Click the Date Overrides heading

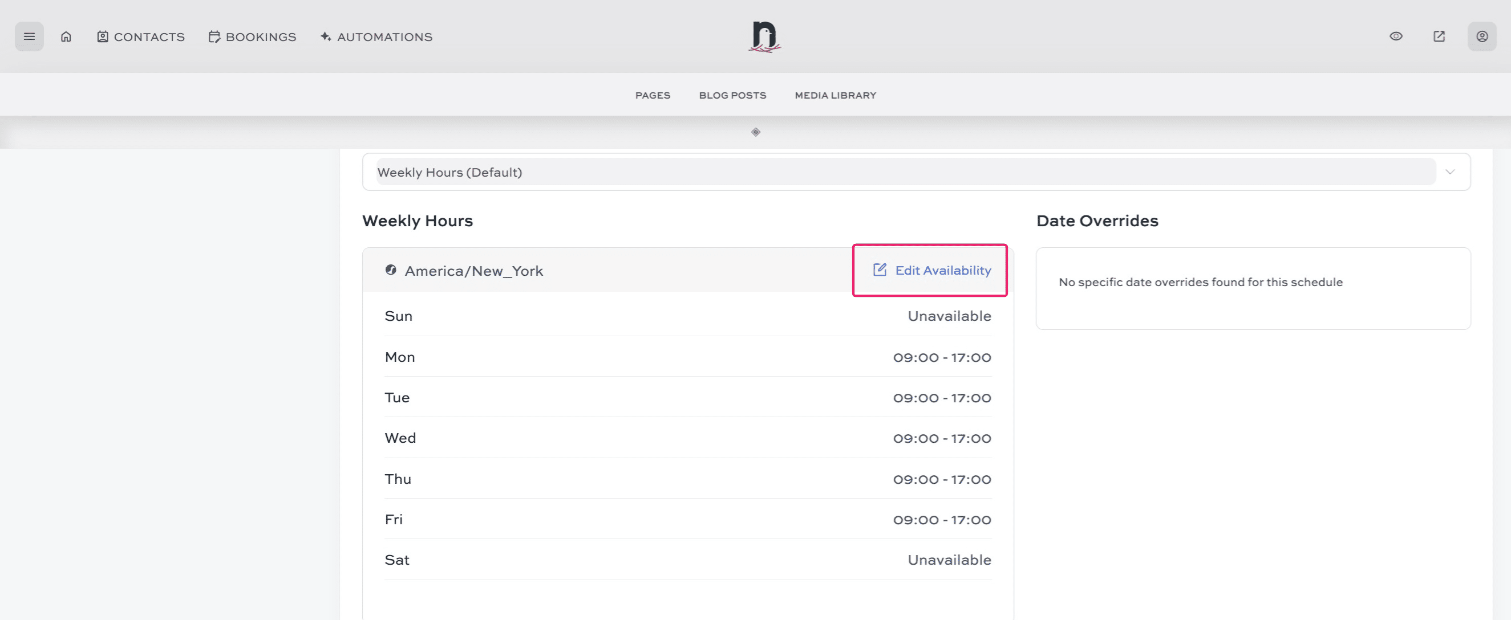(x=1097, y=221)
